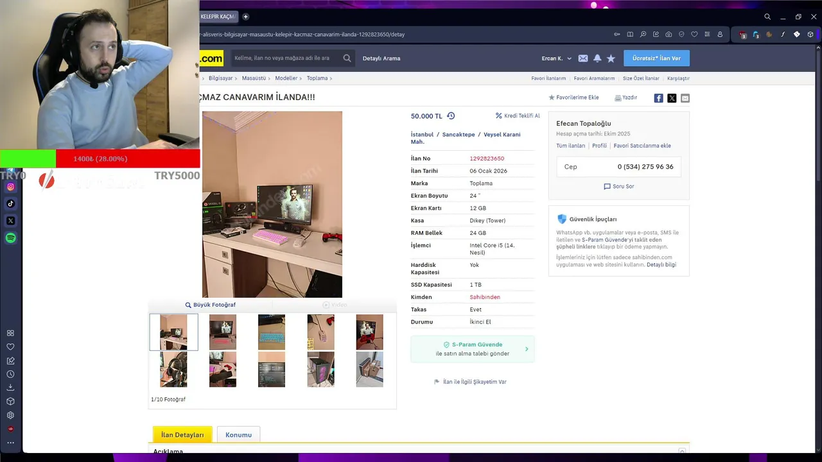The width and height of the screenshot is (822, 462).
Task: Open the sidebar extensions cube icon
Action: click(x=10, y=402)
